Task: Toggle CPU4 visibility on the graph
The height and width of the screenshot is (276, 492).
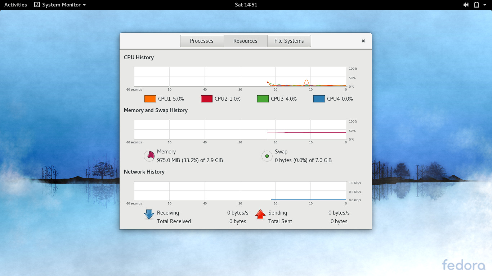Action: (319, 98)
